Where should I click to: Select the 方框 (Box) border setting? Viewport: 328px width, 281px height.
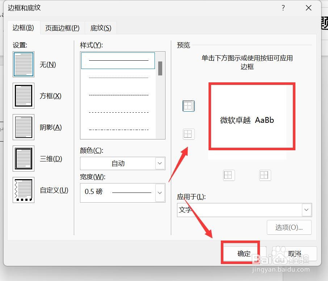(23, 96)
